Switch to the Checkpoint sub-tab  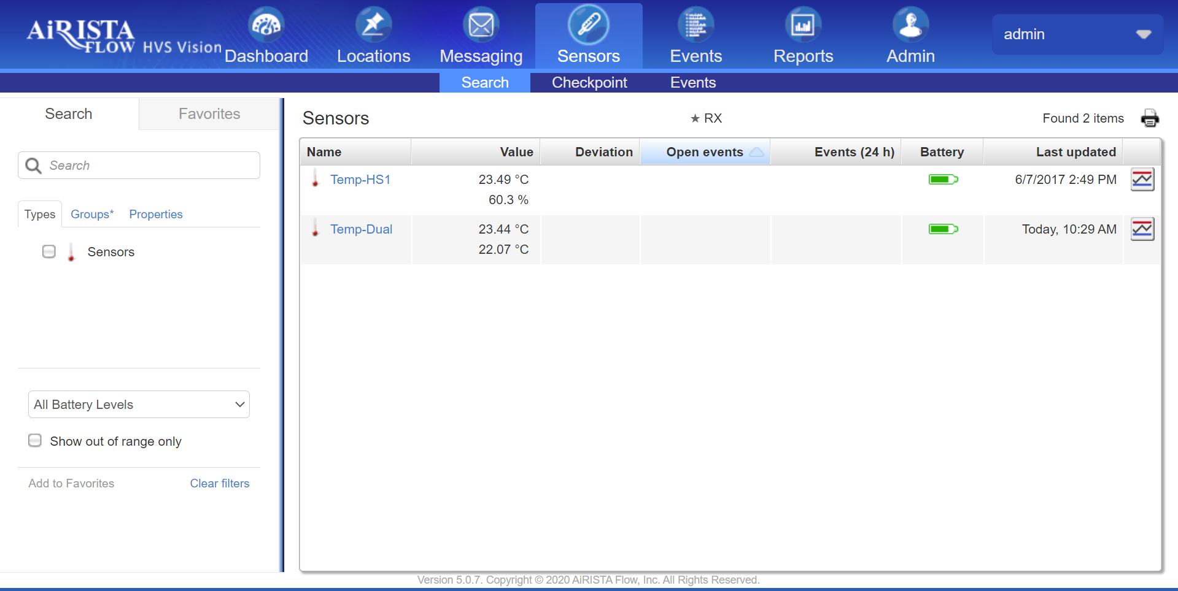589,83
